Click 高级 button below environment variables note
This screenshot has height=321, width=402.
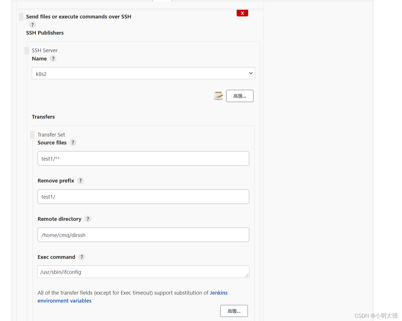click(x=234, y=311)
